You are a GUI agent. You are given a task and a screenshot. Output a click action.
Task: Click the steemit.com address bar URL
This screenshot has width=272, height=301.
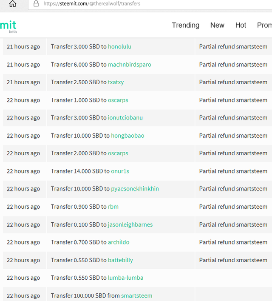pyautogui.click(x=92, y=3)
